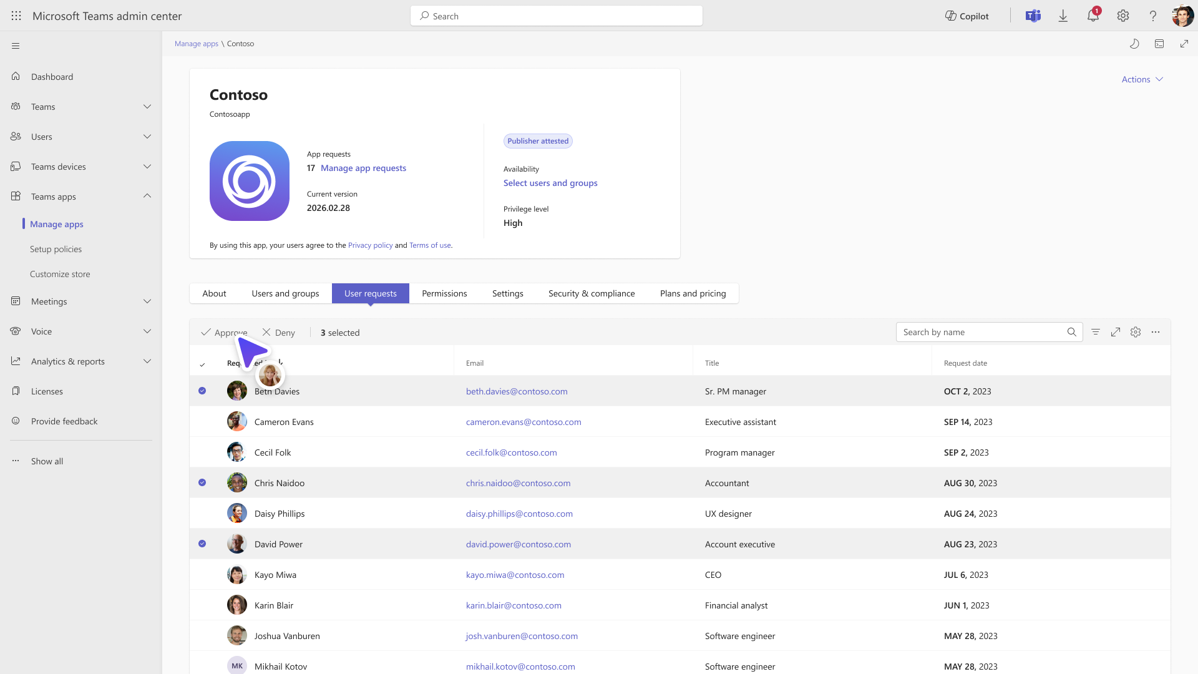Deselect the Chris Naidoo row checkbox
The height and width of the screenshot is (674, 1198).
click(202, 482)
